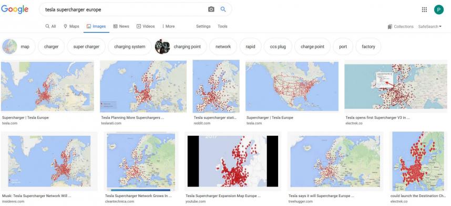The image size is (451, 206).
Task: Open YouTube Supercharger Expansion Map thumbnail
Action: pos(233,161)
